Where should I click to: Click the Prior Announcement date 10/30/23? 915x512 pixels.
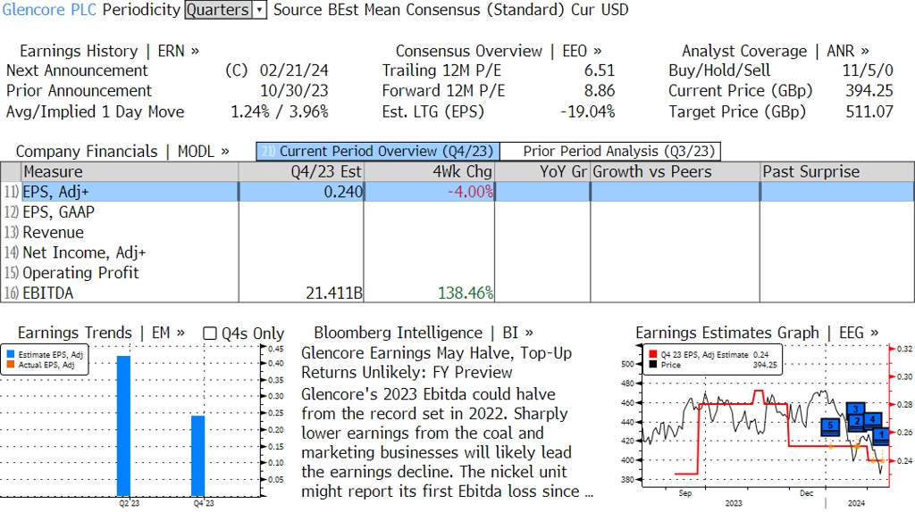[294, 91]
